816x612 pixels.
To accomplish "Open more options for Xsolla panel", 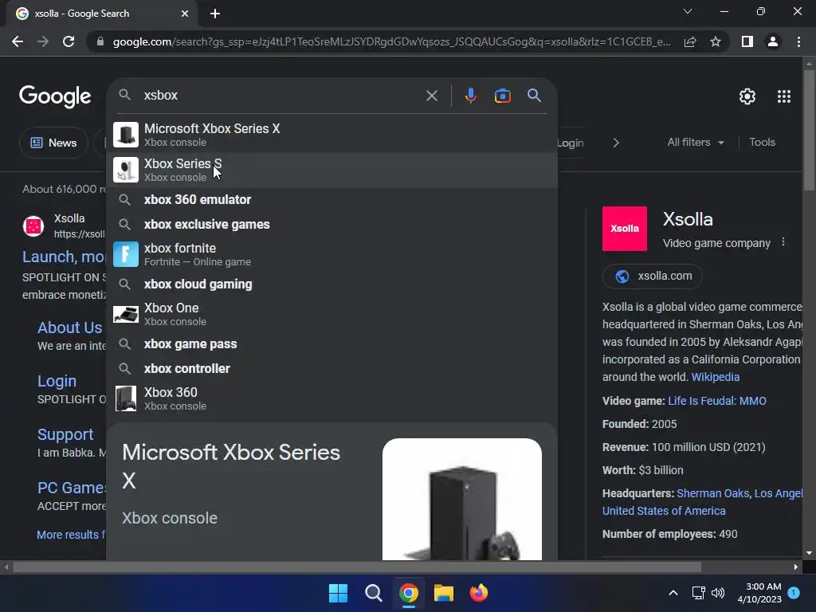I will [x=783, y=242].
